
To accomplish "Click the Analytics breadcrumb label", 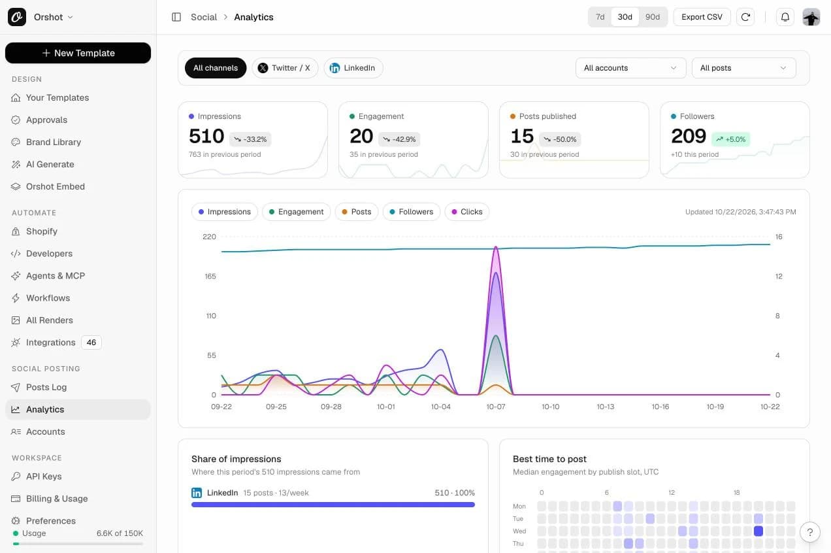I will 253,17.
